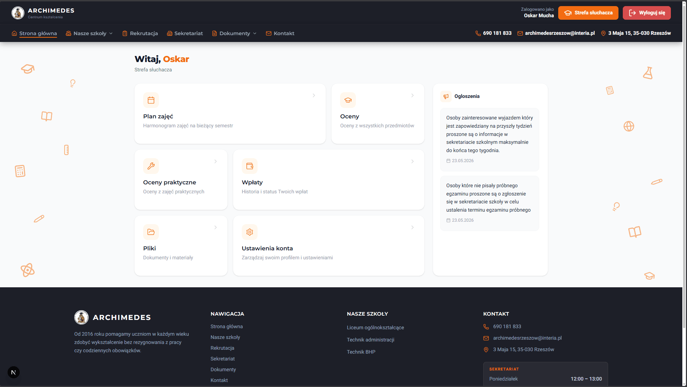
Task: Open the Plan zajęć card title
Action: pyautogui.click(x=158, y=117)
